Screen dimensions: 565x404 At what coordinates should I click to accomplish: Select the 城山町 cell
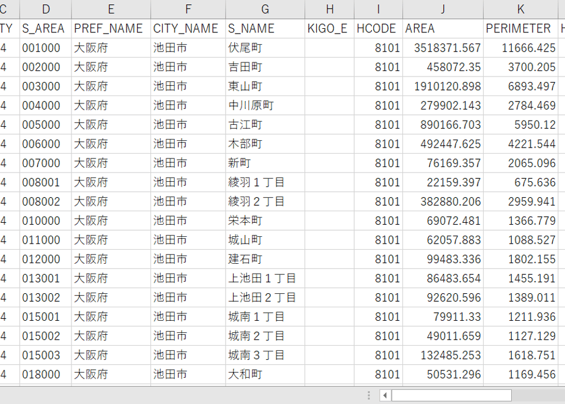265,240
